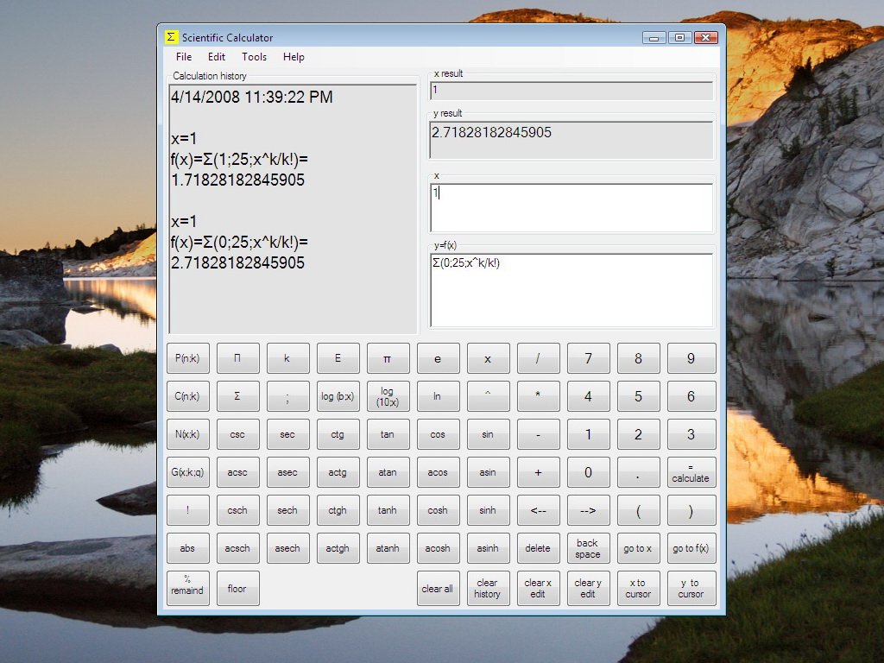Click the log (10;x) button
Screen dimensions: 884x663
pos(388,396)
